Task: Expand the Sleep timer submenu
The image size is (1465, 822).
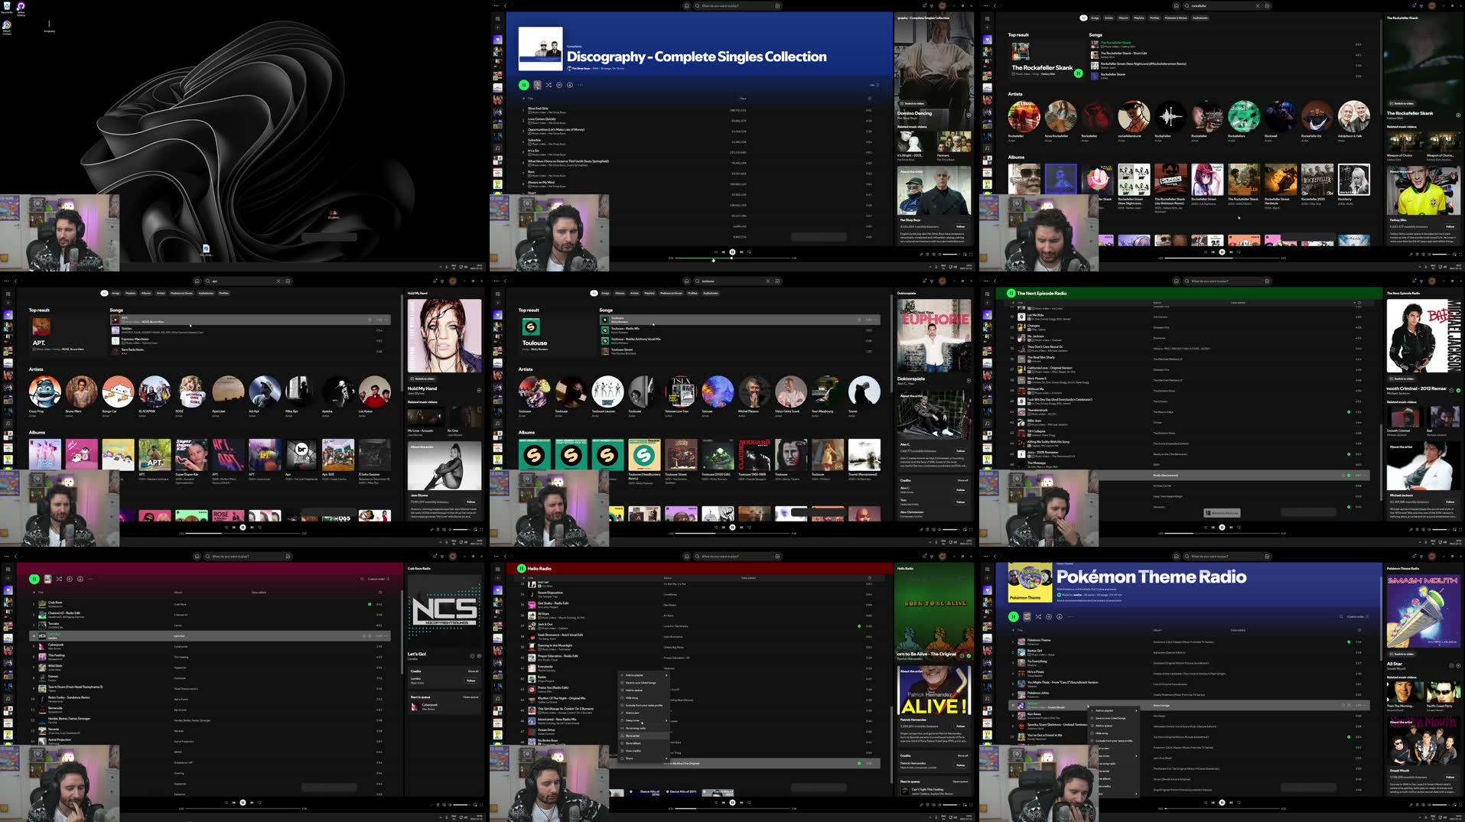Action: pos(634,720)
